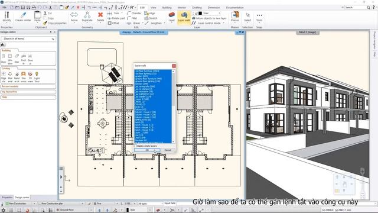
Task: Click the red Delete tool
Action: click(100, 17)
